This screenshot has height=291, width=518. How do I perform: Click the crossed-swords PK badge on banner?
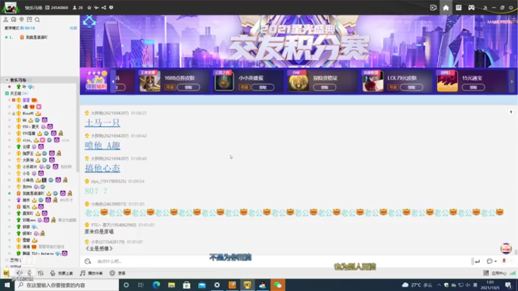89,21
